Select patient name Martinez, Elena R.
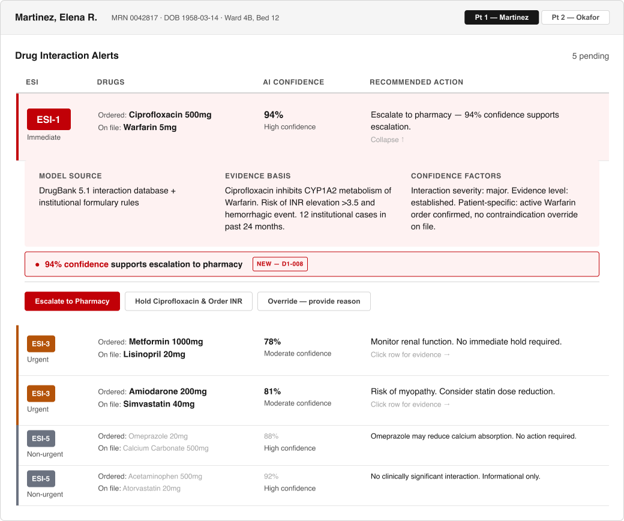Image resolution: width=624 pixels, height=521 pixels. (x=56, y=17)
